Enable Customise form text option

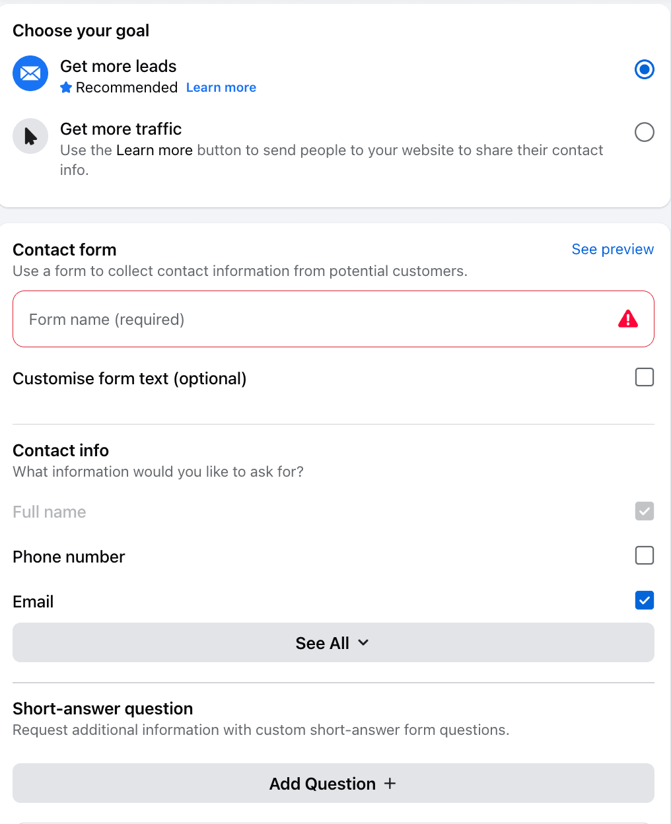point(644,377)
